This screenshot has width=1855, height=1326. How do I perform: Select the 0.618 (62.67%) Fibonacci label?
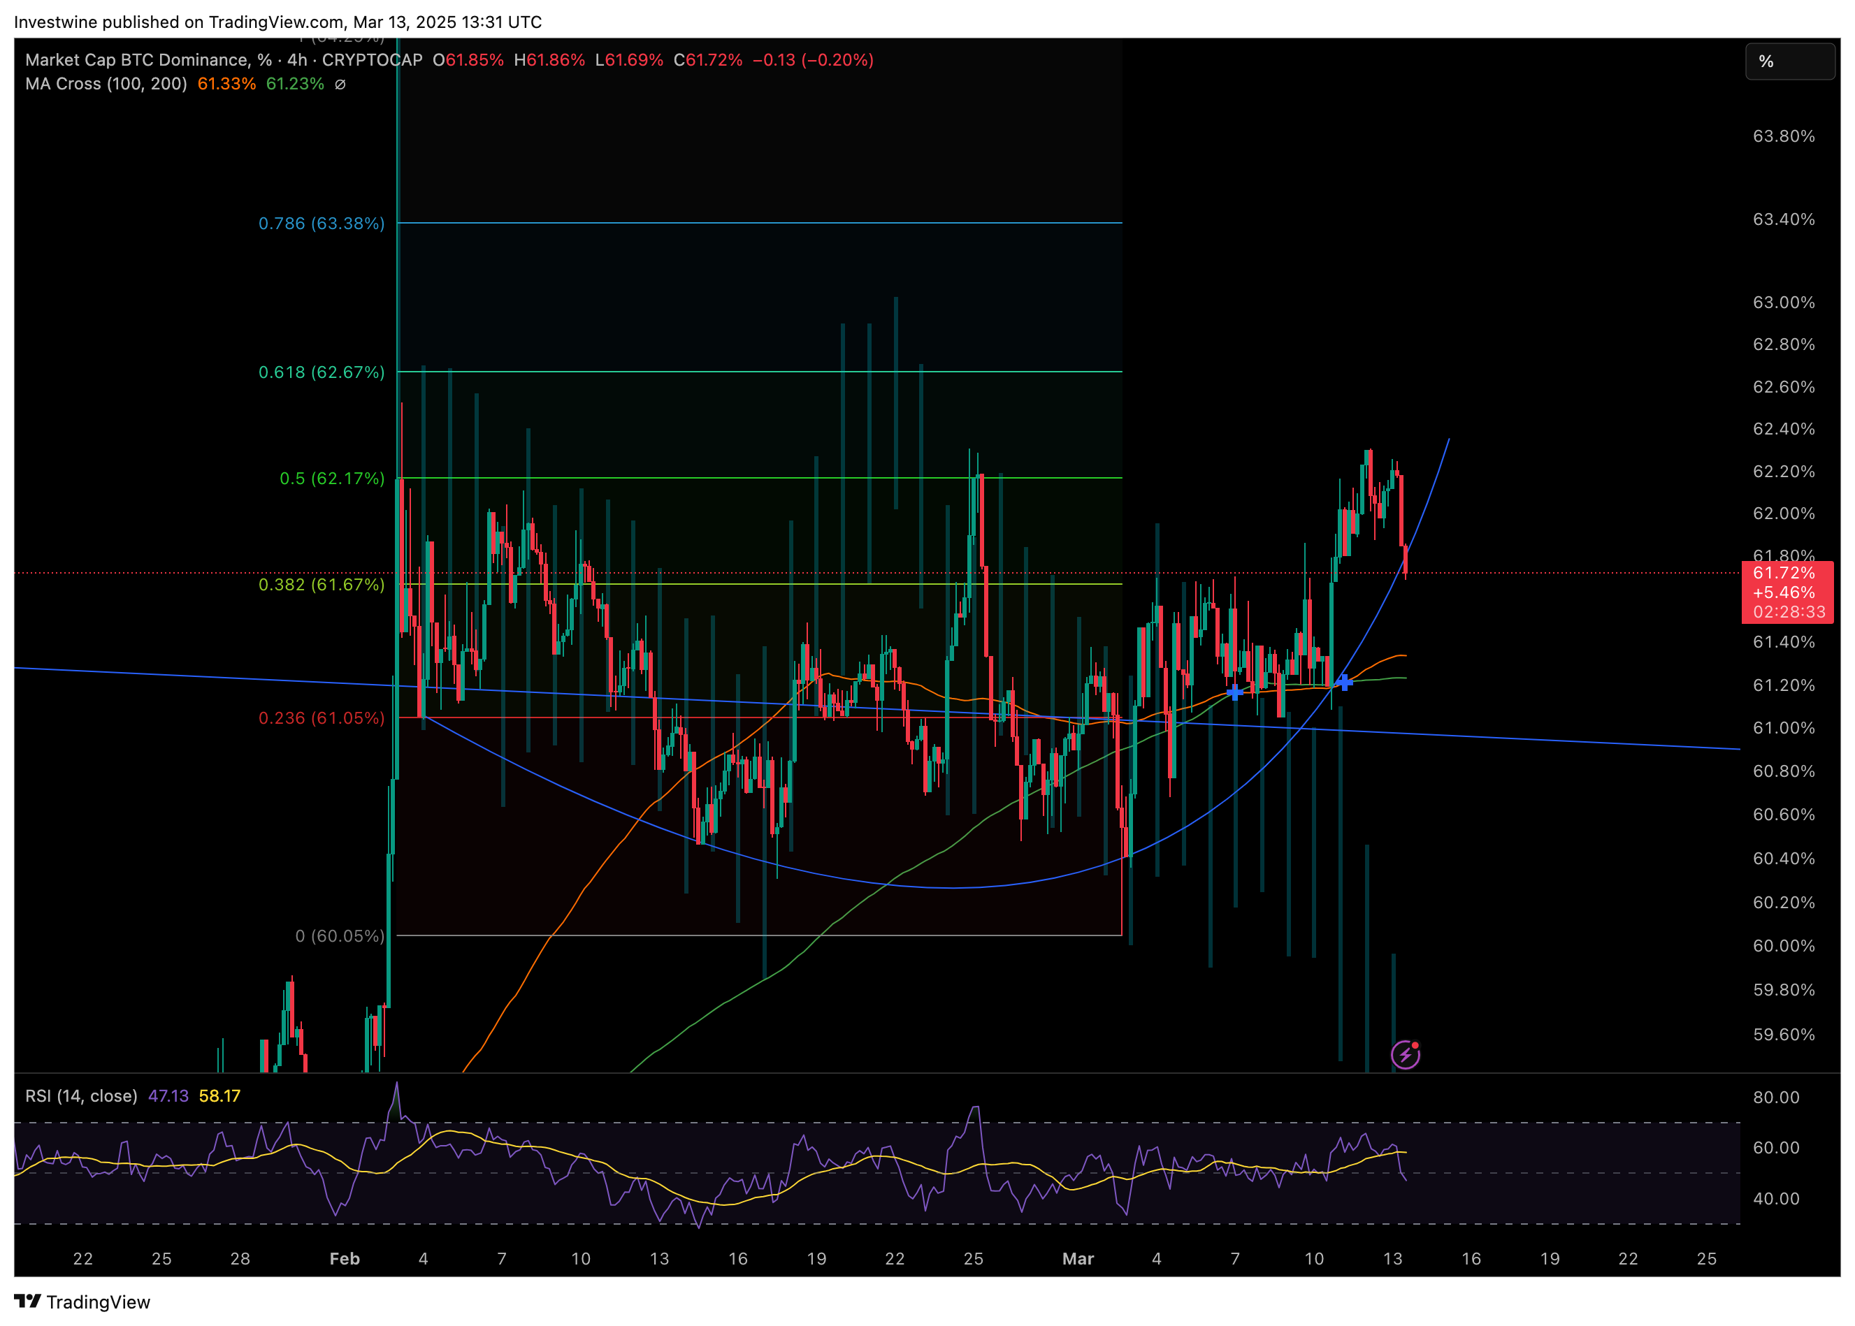321,372
